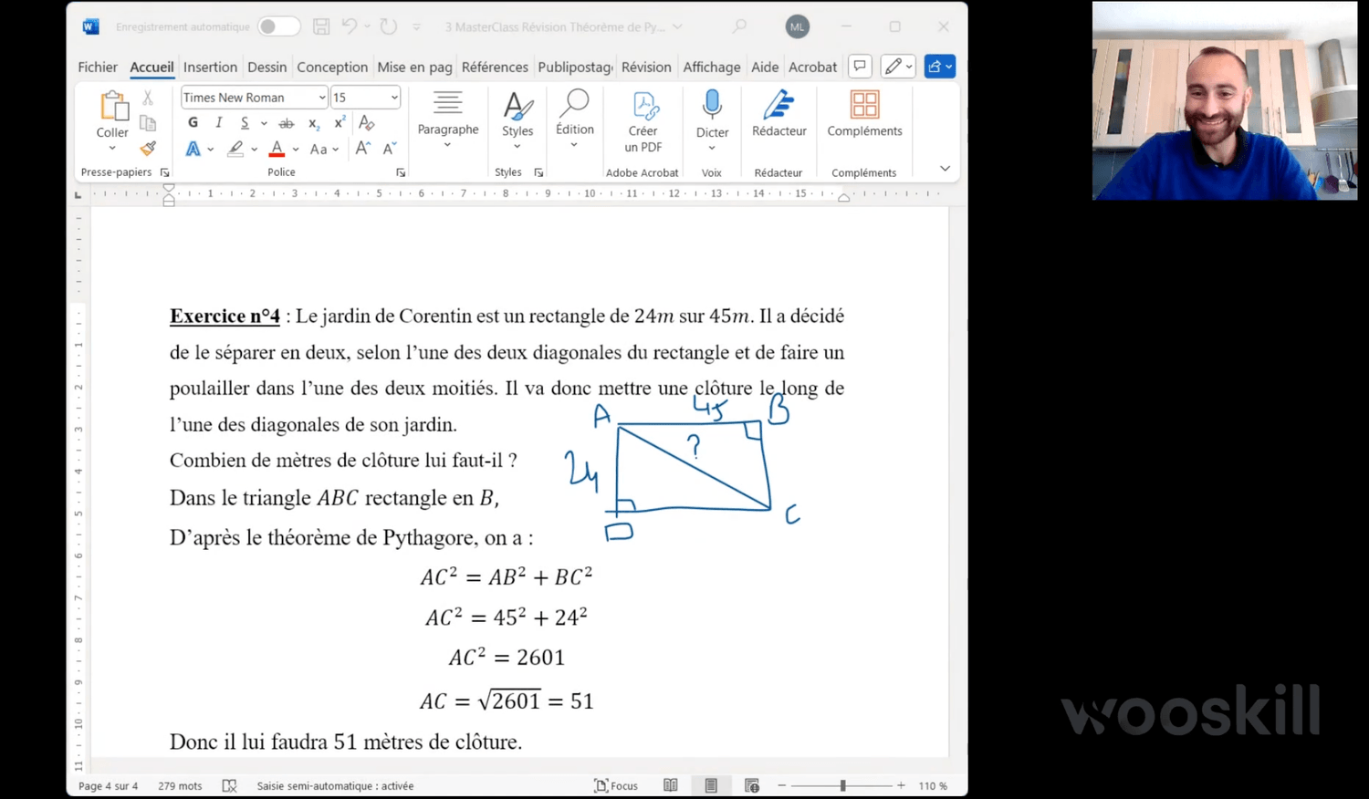
Task: Open the Acrobat tab
Action: click(x=812, y=67)
